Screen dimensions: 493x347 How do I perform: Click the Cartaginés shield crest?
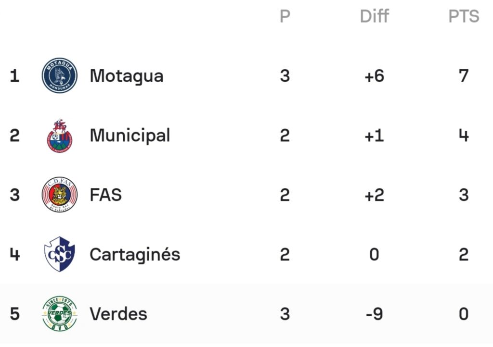tap(59, 254)
